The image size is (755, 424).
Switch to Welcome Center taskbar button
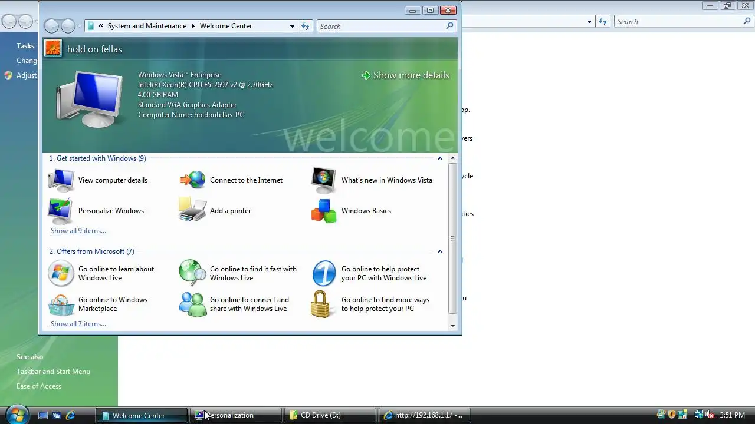[142, 415]
